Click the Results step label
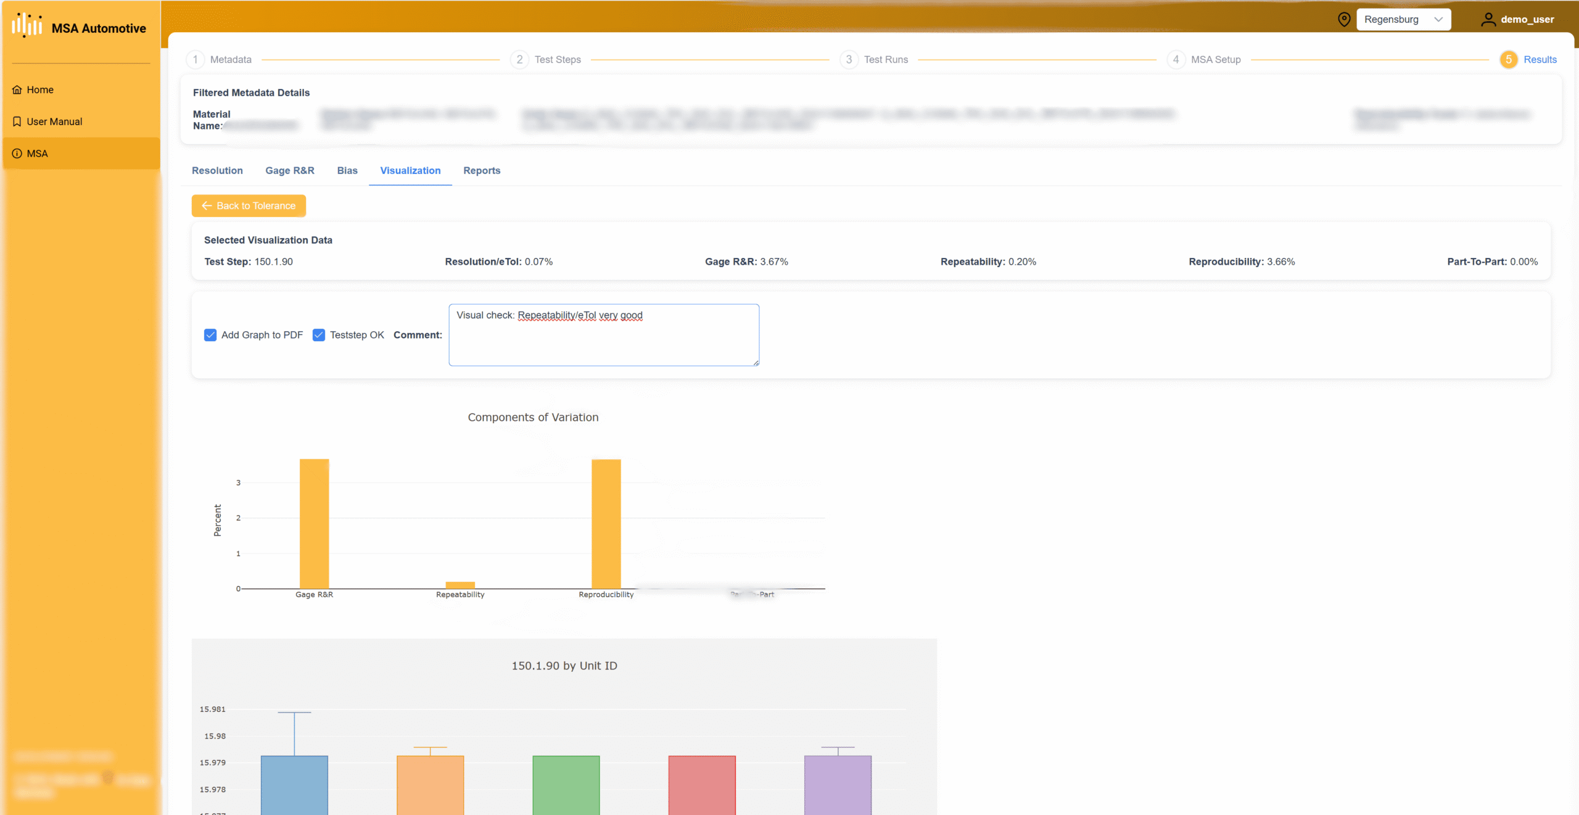This screenshot has width=1579, height=815. [x=1540, y=59]
